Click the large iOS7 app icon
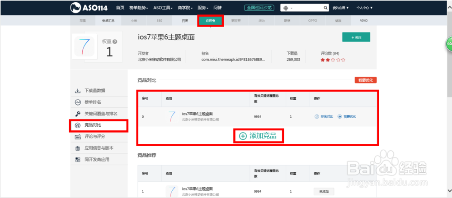 (84, 46)
